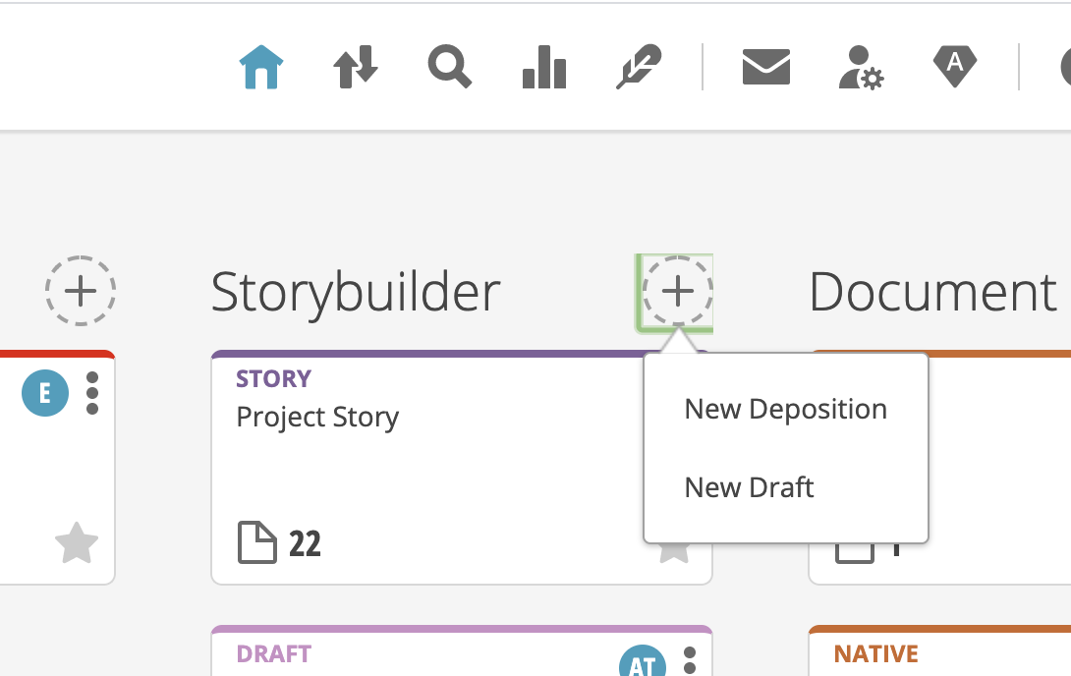Image resolution: width=1071 pixels, height=676 pixels.
Task: Go to the Home page icon
Action: point(261,67)
